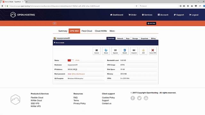Click the Twitter icon in the footer

point(139,98)
